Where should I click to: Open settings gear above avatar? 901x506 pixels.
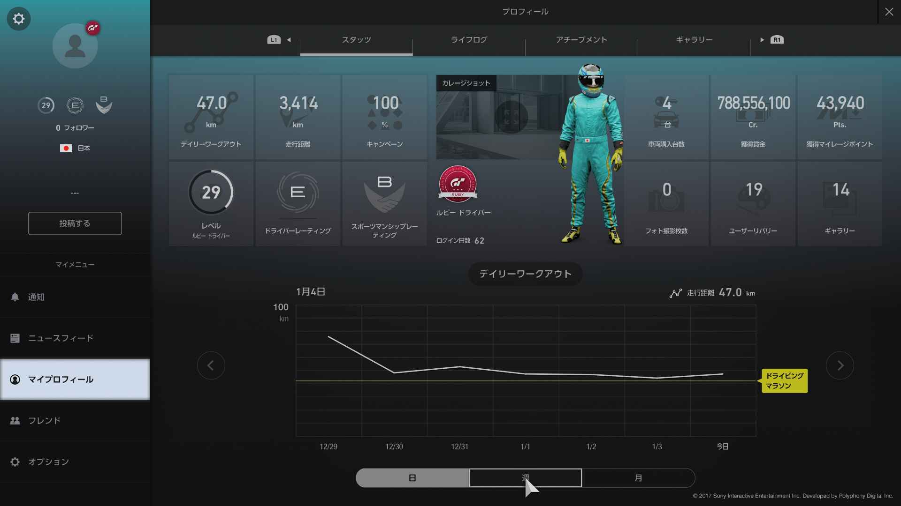(x=19, y=19)
